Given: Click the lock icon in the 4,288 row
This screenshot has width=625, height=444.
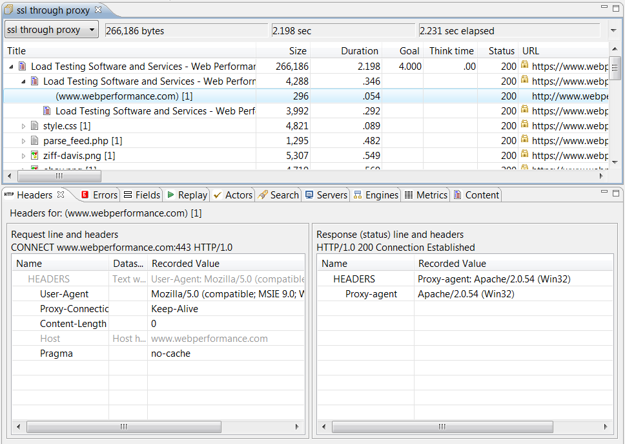Looking at the screenshot, I should tap(524, 79).
